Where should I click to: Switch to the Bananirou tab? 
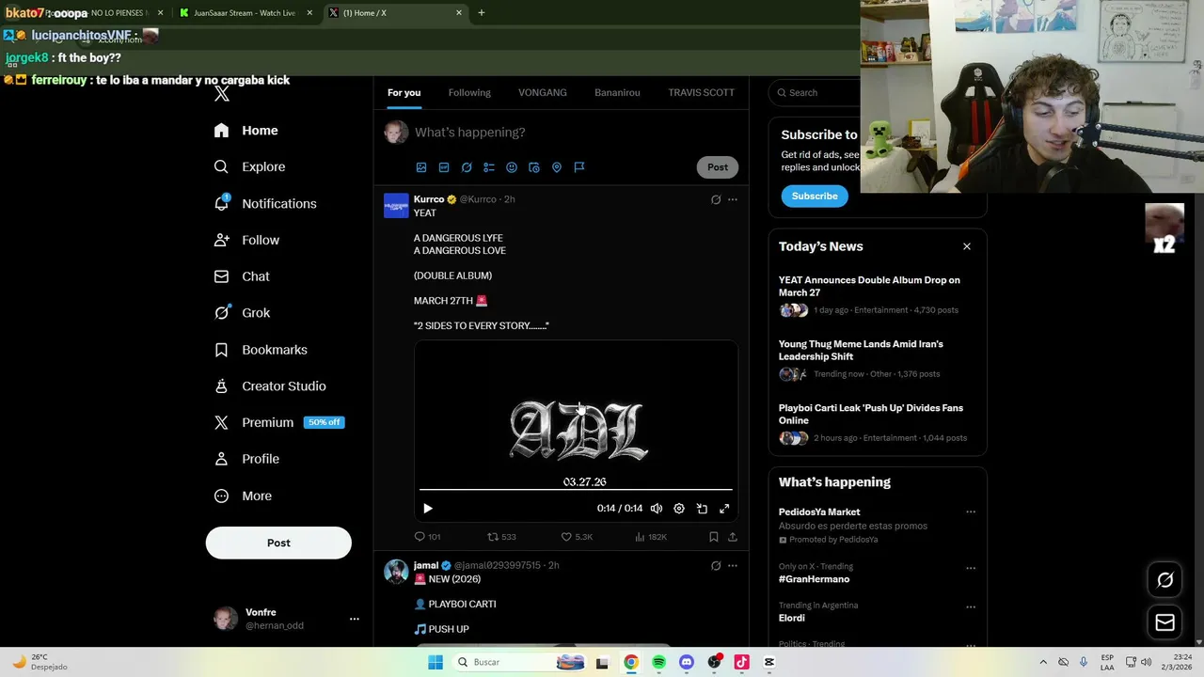coord(617,92)
